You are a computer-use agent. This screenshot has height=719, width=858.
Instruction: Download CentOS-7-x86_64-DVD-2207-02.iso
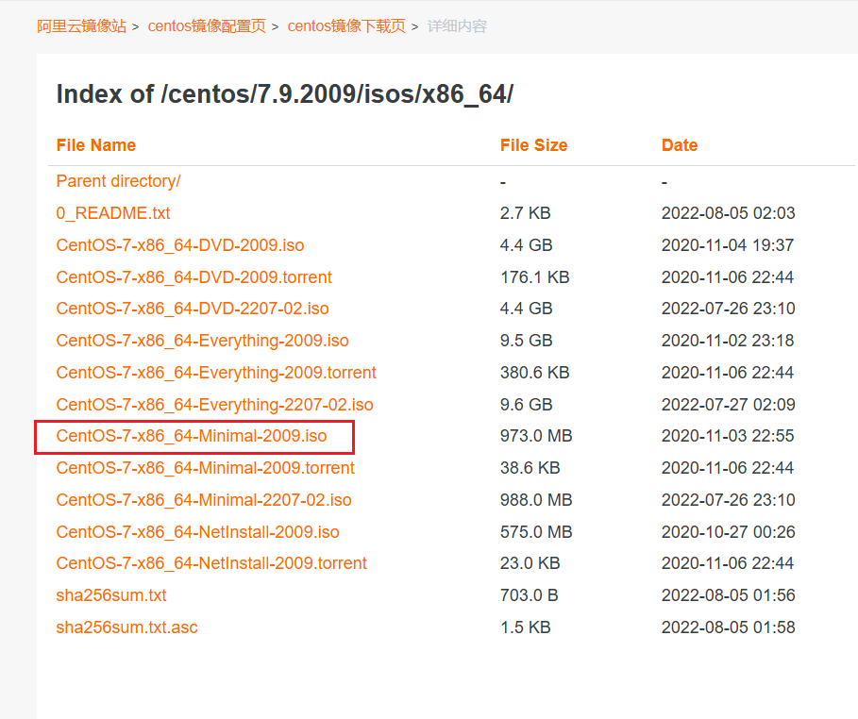click(x=193, y=309)
